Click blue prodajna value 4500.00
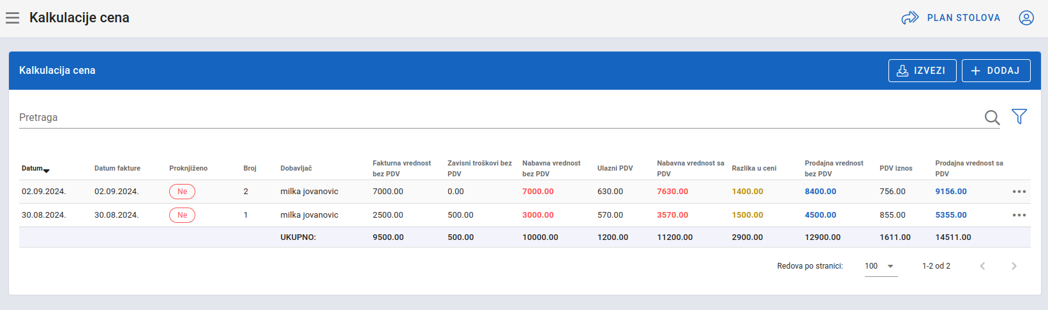This screenshot has width=1048, height=310. (820, 215)
